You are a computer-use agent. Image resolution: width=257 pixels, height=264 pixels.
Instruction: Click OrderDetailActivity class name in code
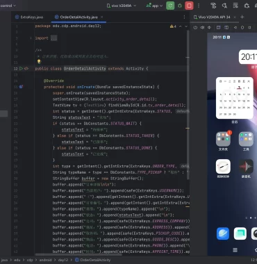pos(85,69)
